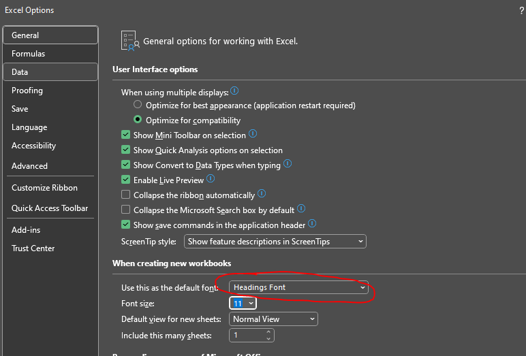Image resolution: width=526 pixels, height=356 pixels.
Task: Switch to the Advanced category
Action: click(x=50, y=166)
